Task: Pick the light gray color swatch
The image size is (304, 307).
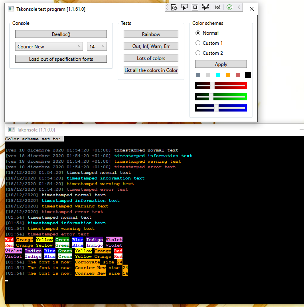Action: (x=208, y=75)
